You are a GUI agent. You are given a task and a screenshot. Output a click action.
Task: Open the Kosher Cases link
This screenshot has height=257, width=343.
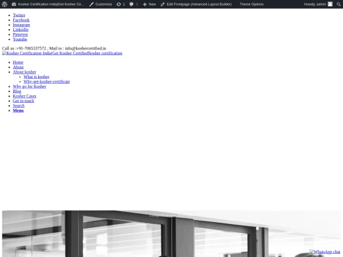(x=25, y=96)
